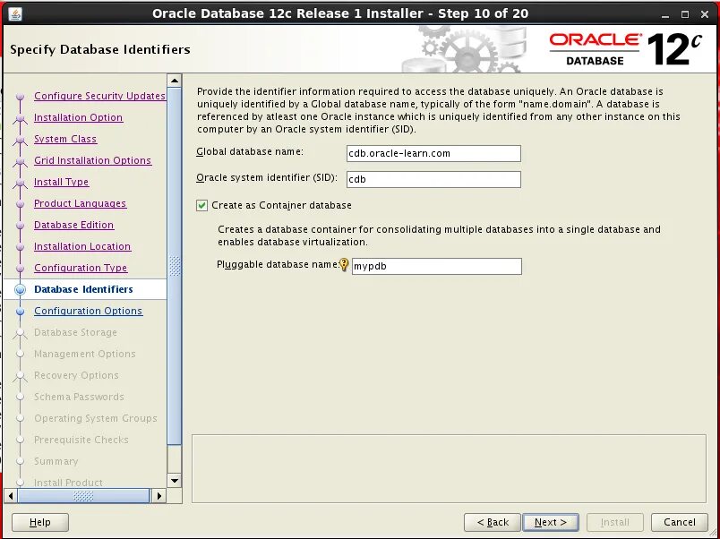The image size is (720, 539).
Task: Click the Oracle system identifier (SID) label
Action: point(267,177)
